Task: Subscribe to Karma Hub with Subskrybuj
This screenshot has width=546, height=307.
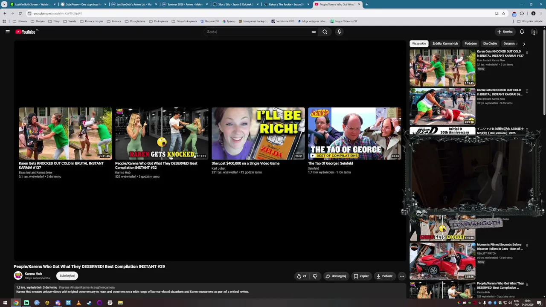Action: click(x=67, y=276)
